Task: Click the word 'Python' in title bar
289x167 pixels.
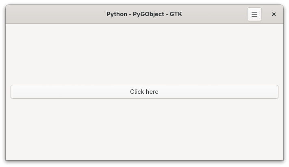Action: (117, 14)
